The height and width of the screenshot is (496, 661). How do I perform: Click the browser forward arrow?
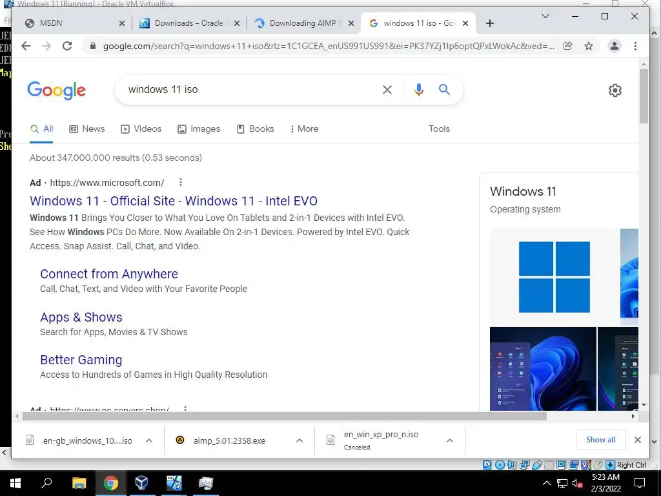pyautogui.click(x=46, y=46)
